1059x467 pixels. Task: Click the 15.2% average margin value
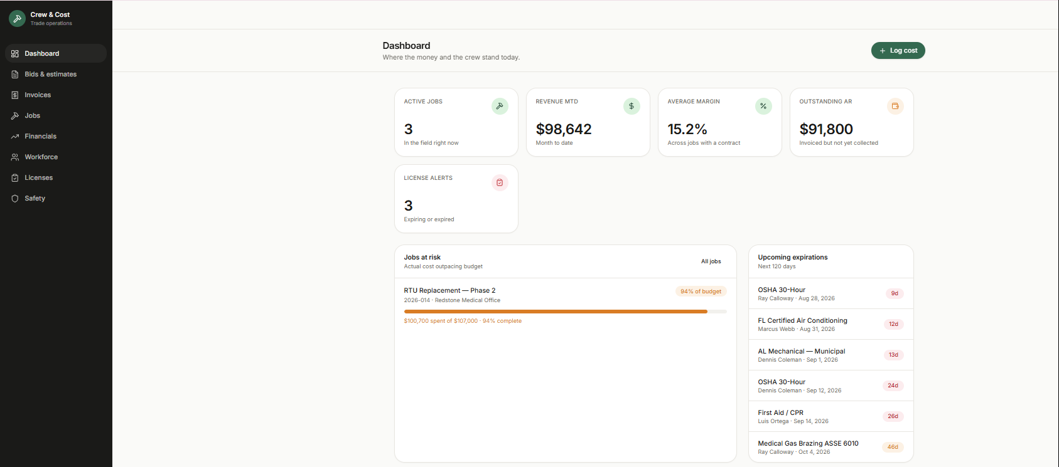click(687, 129)
